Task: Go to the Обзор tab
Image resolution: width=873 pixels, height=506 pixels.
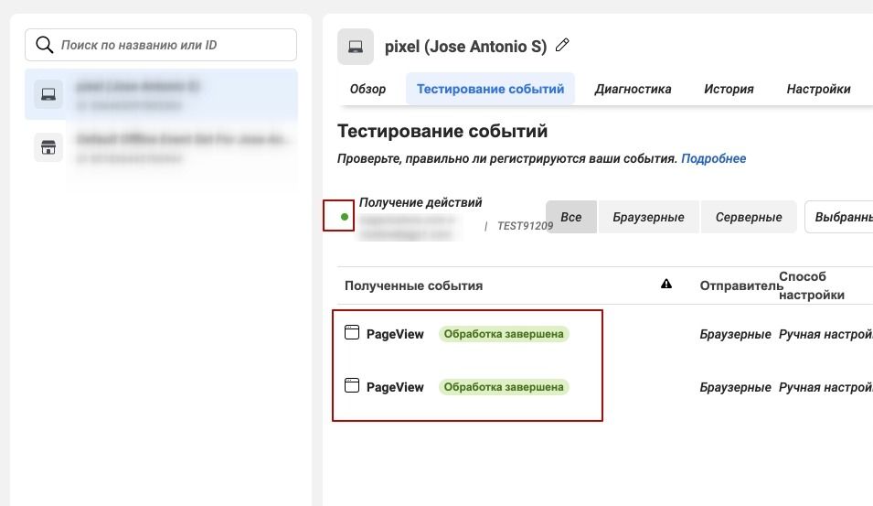Action: [x=367, y=89]
